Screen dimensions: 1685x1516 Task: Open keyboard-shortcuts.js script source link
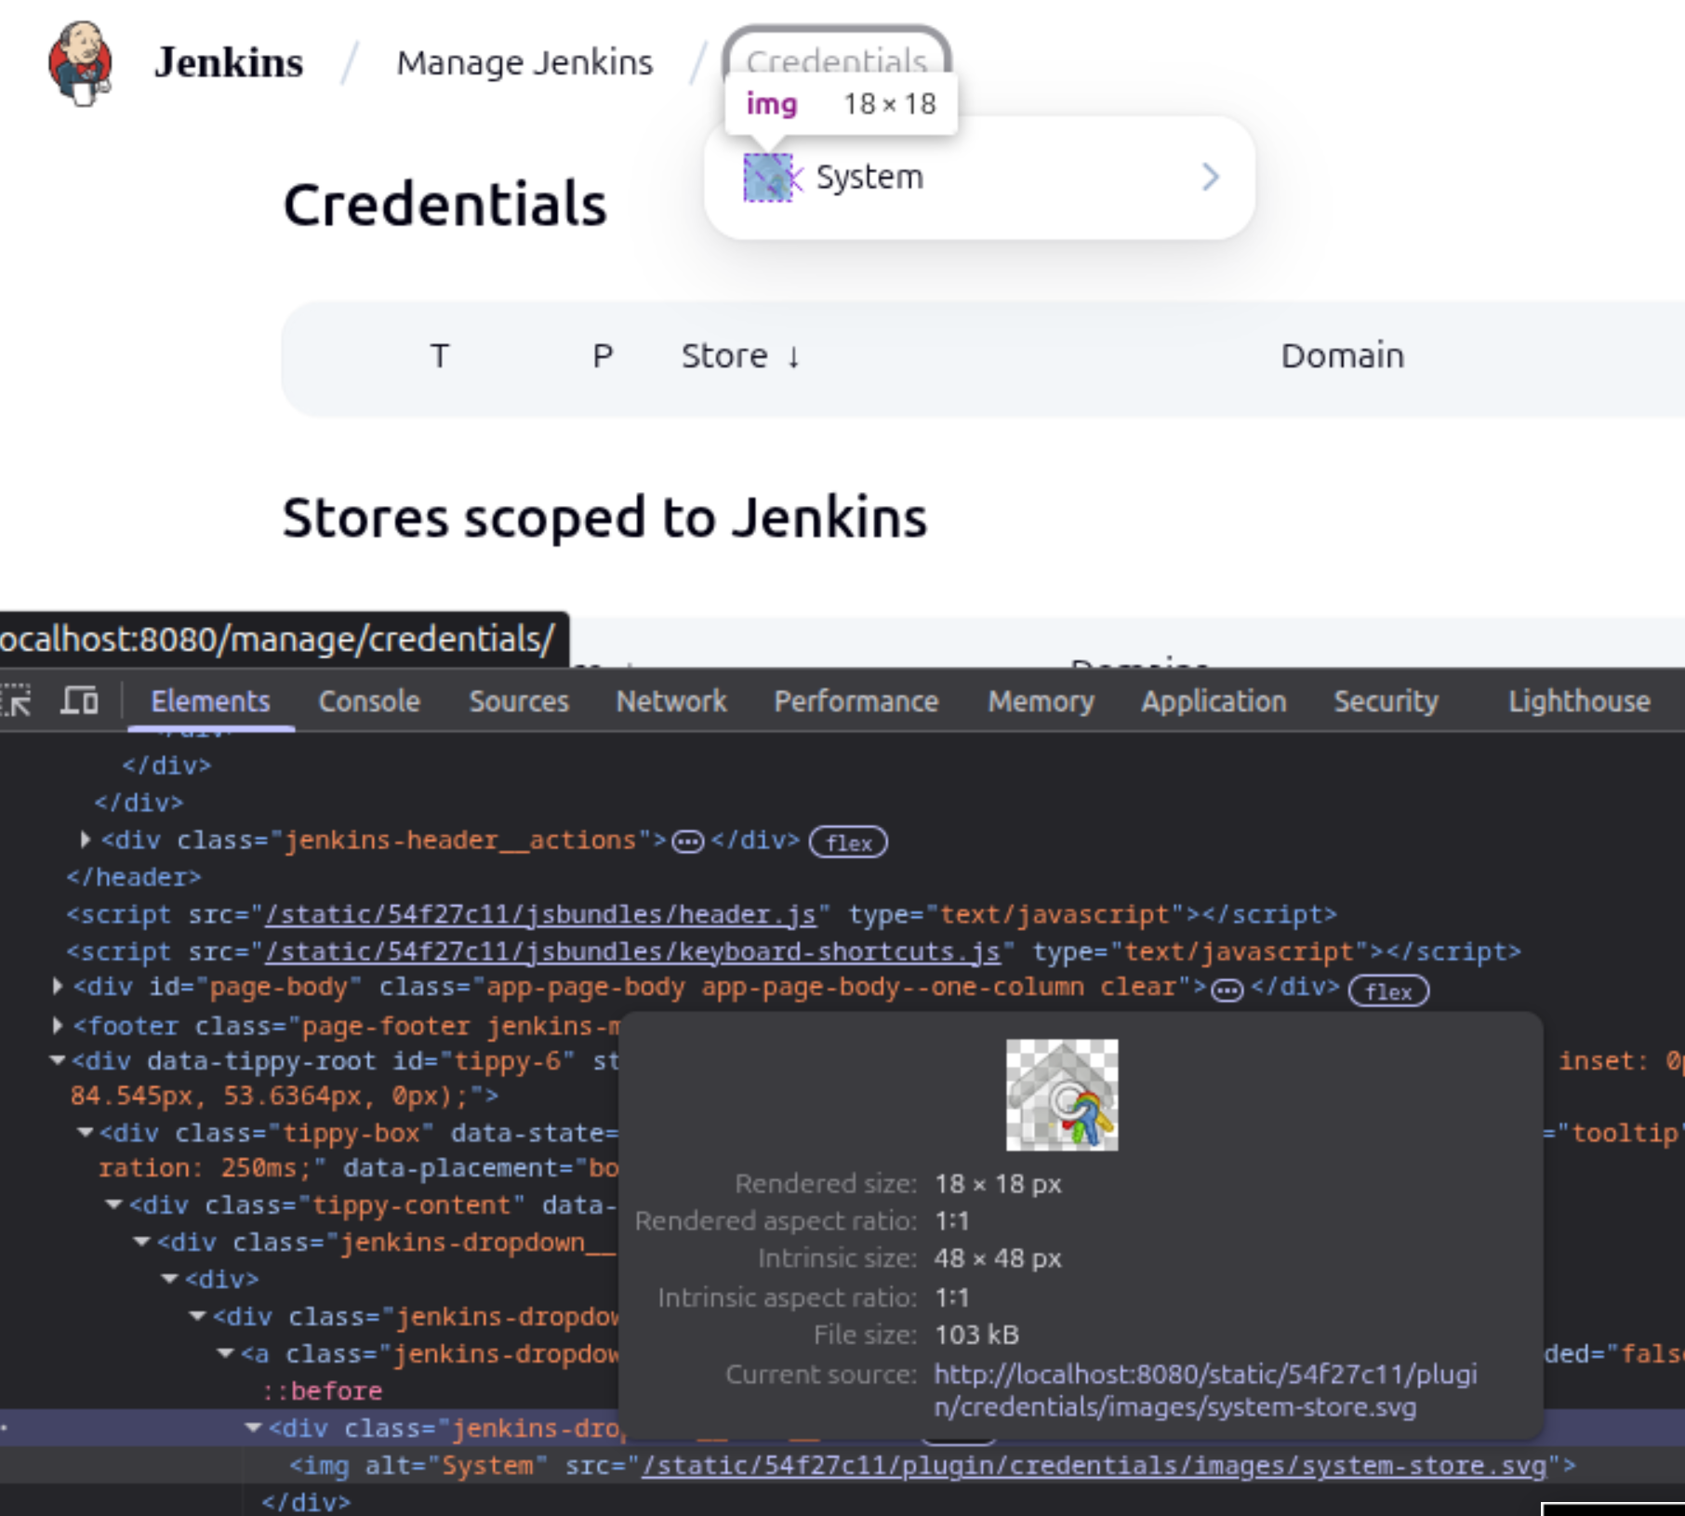633,951
